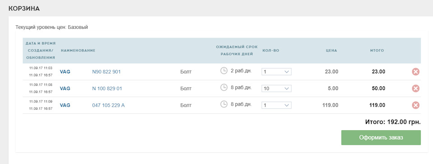Click Текущий уровень цен: Базовый text
Image resolution: width=433 pixels, height=164 pixels.
51,28
